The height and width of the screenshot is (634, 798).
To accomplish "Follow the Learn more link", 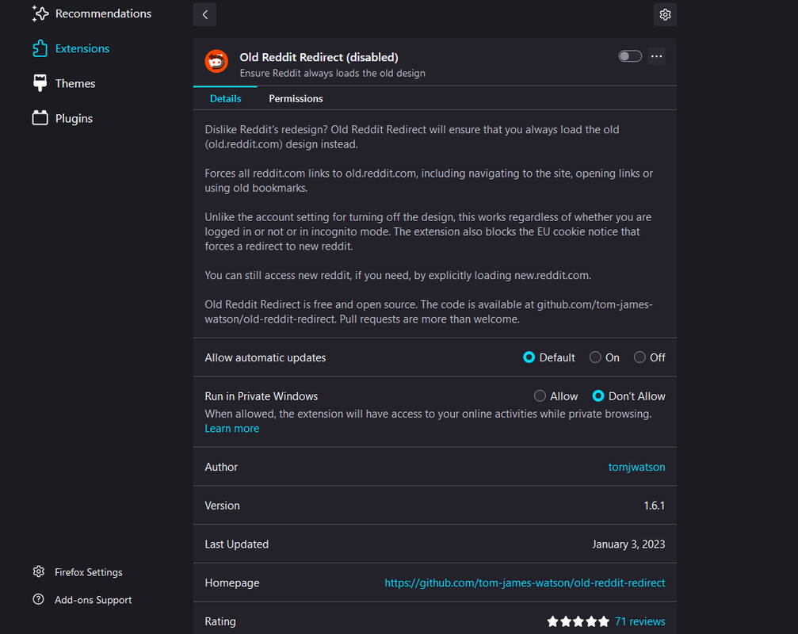I will point(231,429).
